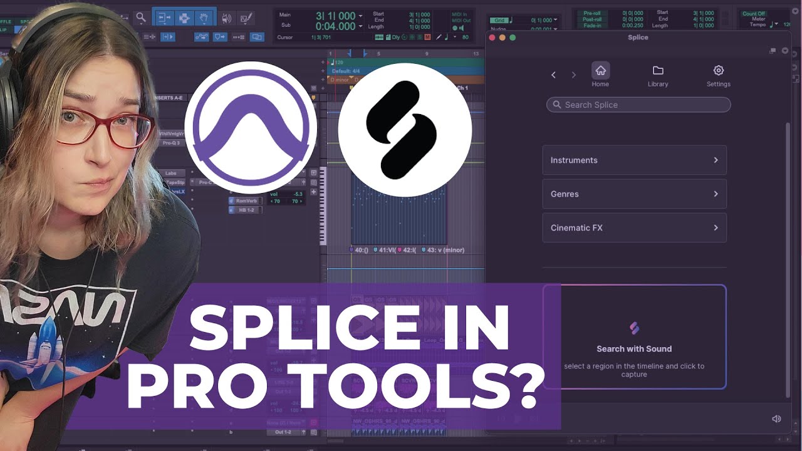The image size is (802, 451).
Task: Select the Zoomer magnifier tool in Pro Tools
Action: click(141, 18)
